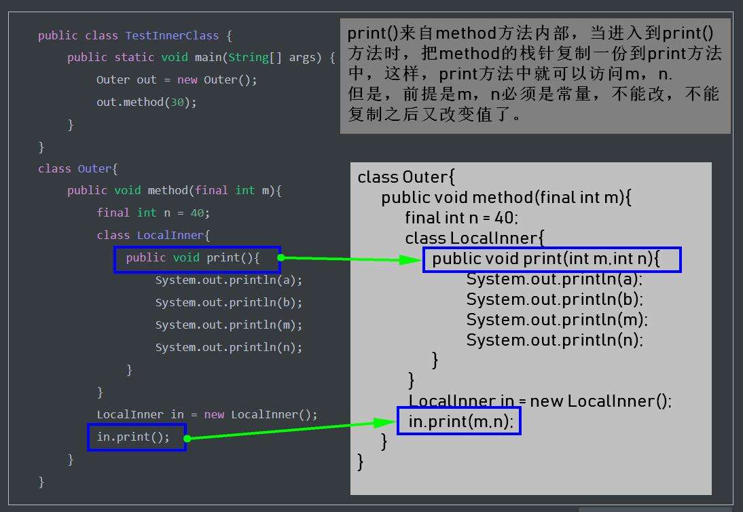Click boxed 'public void print(int m,int n){'

[551, 259]
